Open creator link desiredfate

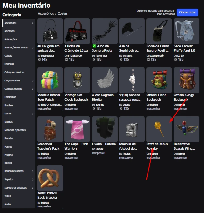[47, 56]
